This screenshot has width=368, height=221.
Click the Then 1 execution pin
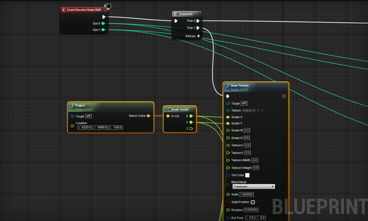[x=198, y=28]
